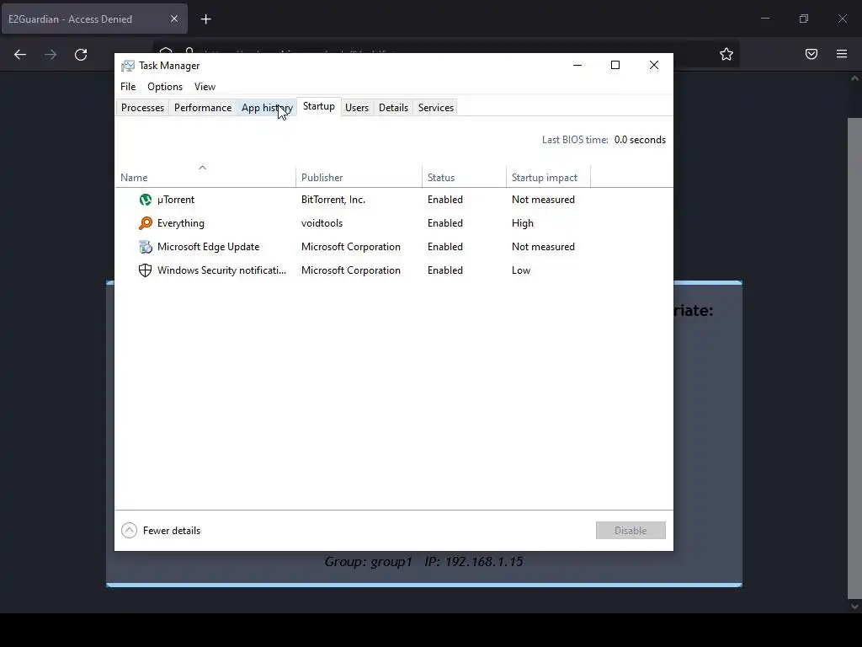862x647 pixels.
Task: Sort by the Name column header
Action: click(205, 176)
